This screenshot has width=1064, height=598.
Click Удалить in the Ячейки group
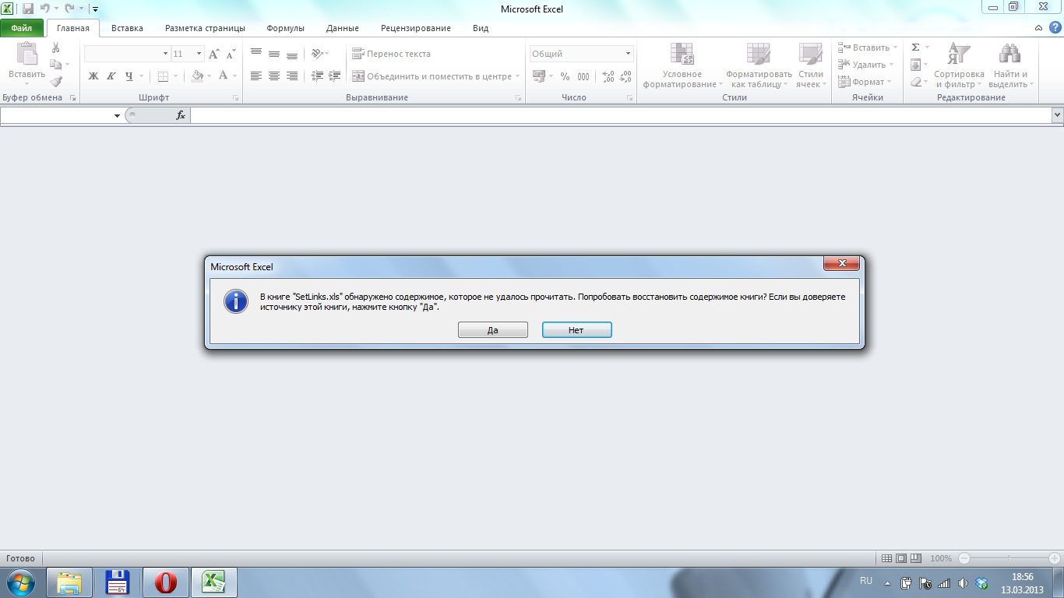[x=868, y=65]
